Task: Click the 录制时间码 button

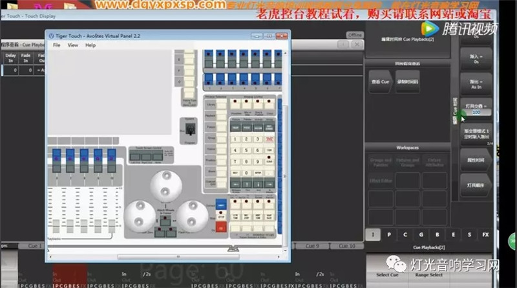Action: [408, 82]
